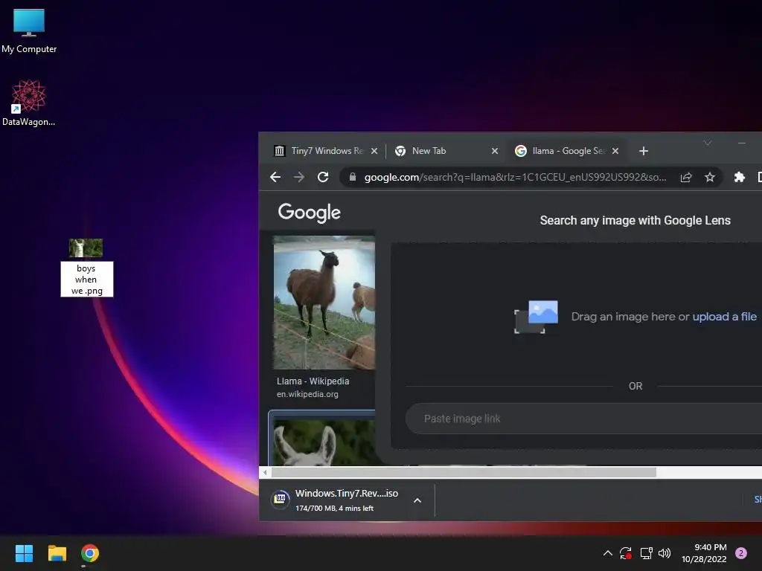Close the llama Google Search tab
762x571 pixels.
pyautogui.click(x=615, y=151)
